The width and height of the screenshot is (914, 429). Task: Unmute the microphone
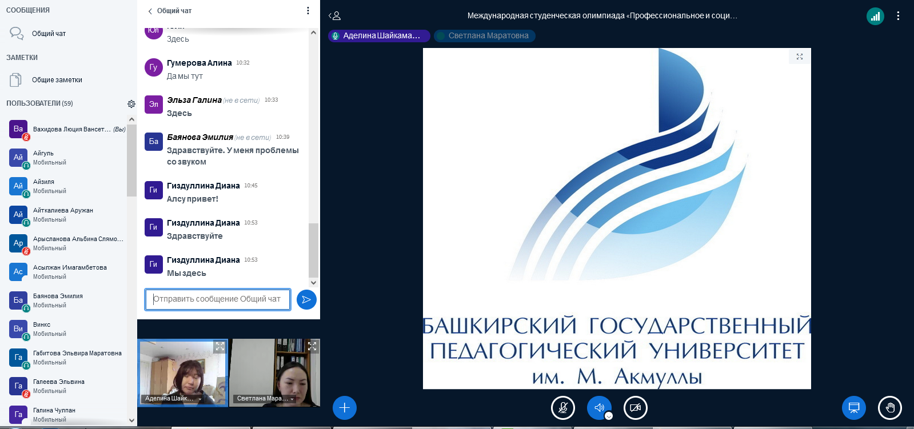point(562,408)
